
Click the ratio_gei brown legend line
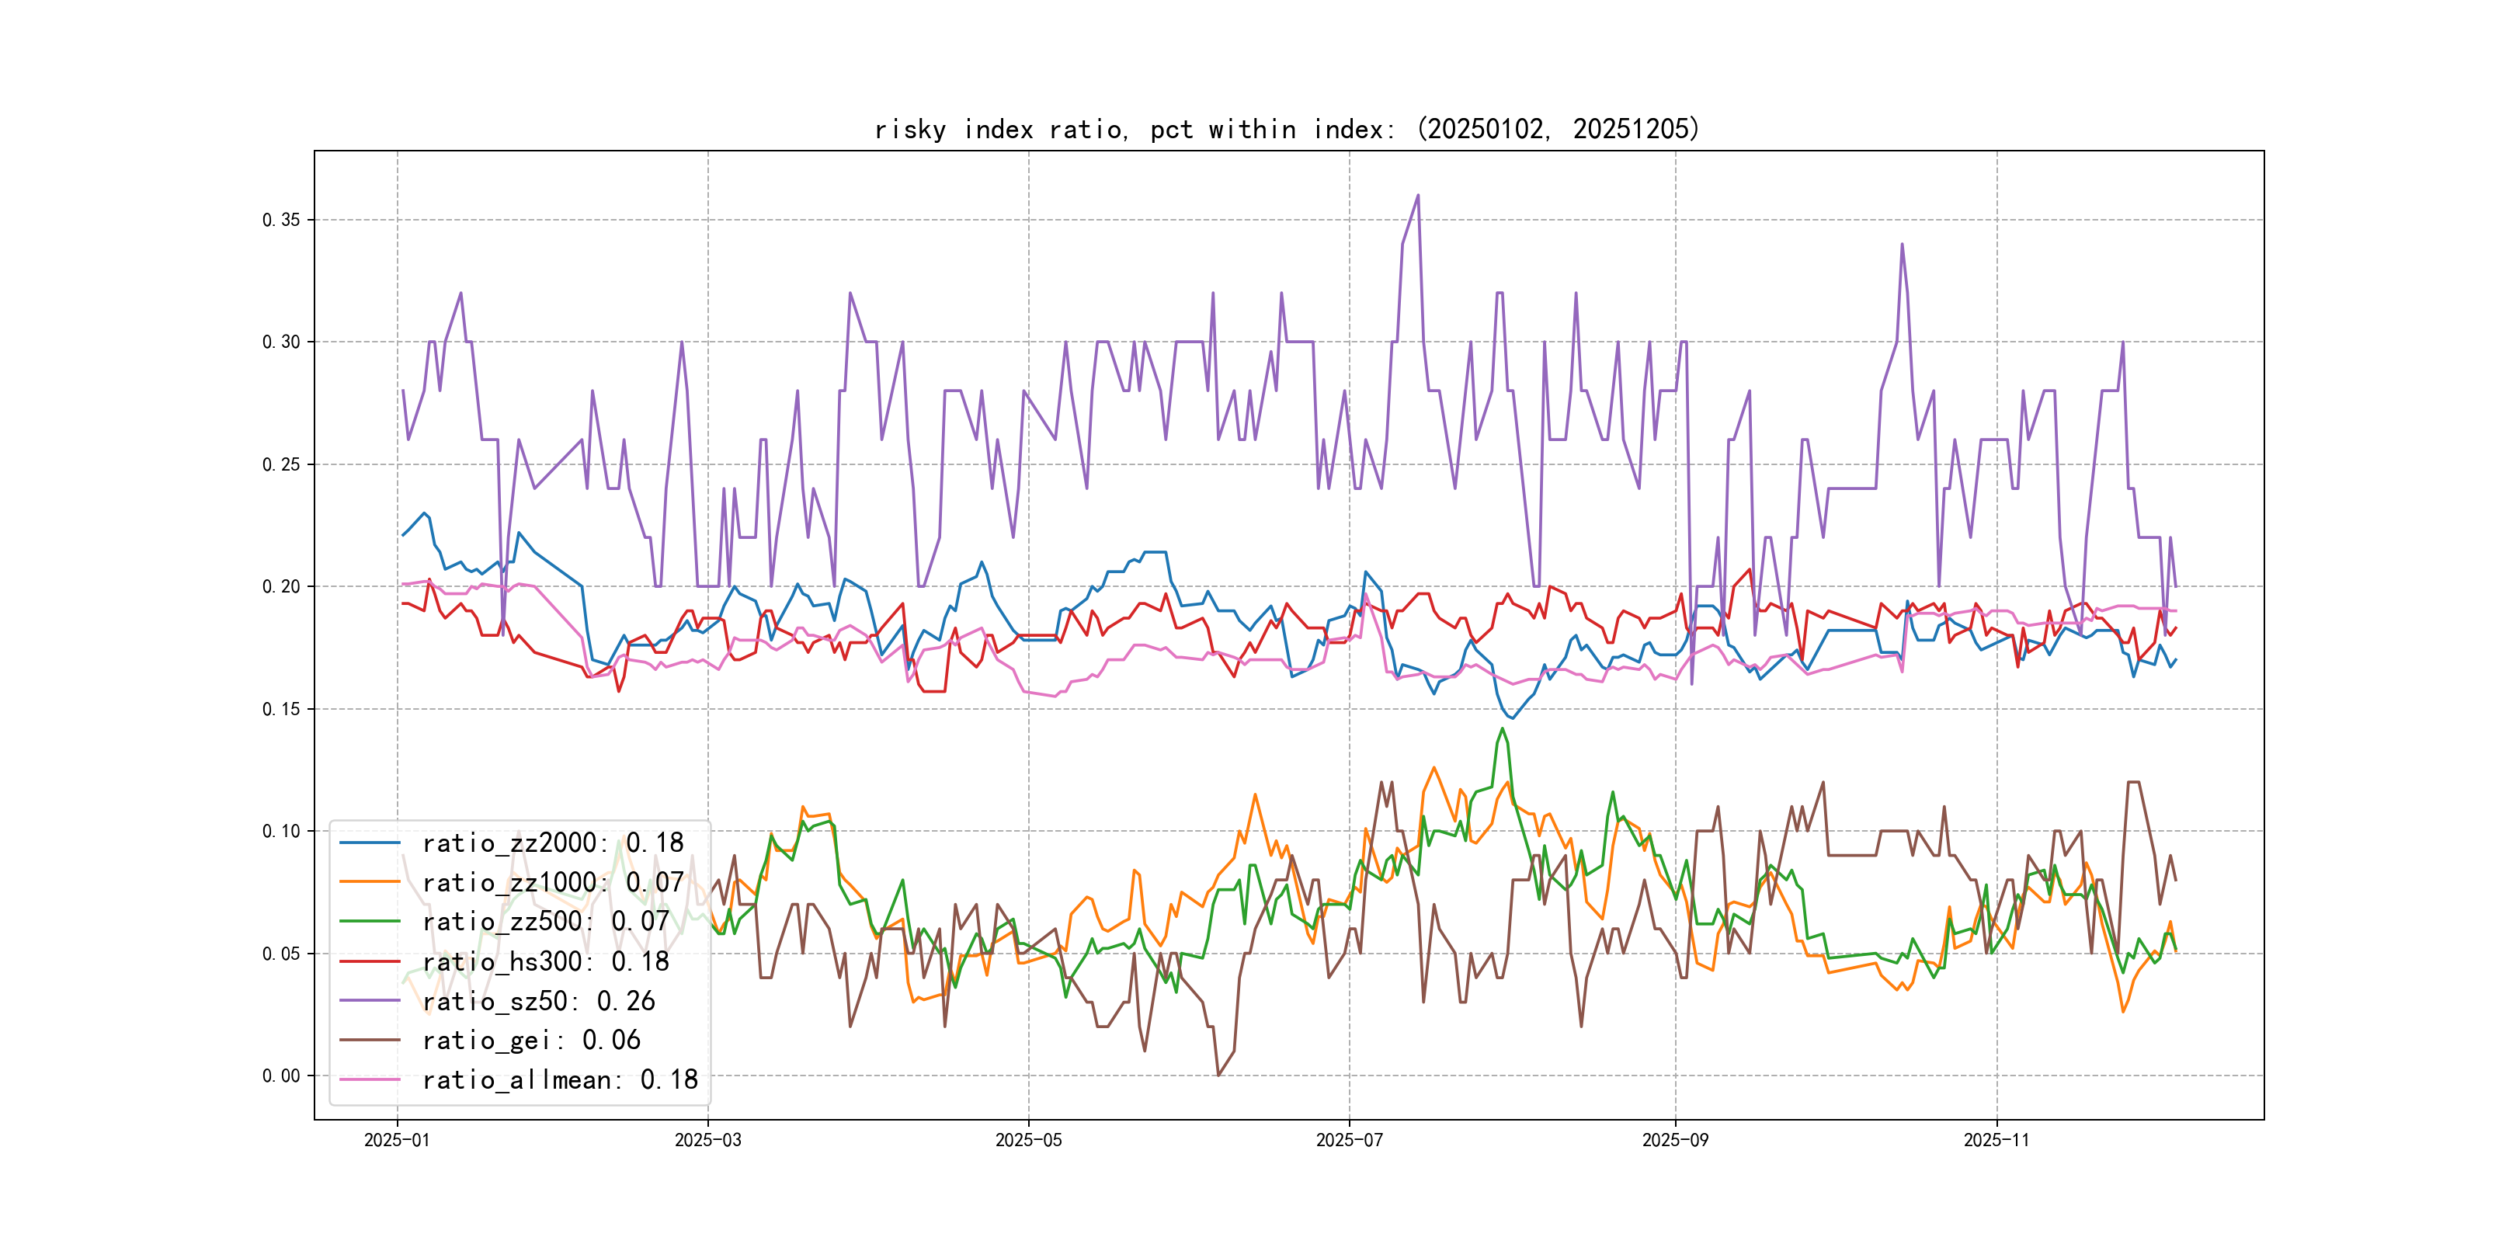click(369, 1041)
